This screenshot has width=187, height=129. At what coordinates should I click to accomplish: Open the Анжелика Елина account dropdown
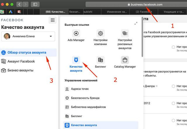[x=28, y=36]
